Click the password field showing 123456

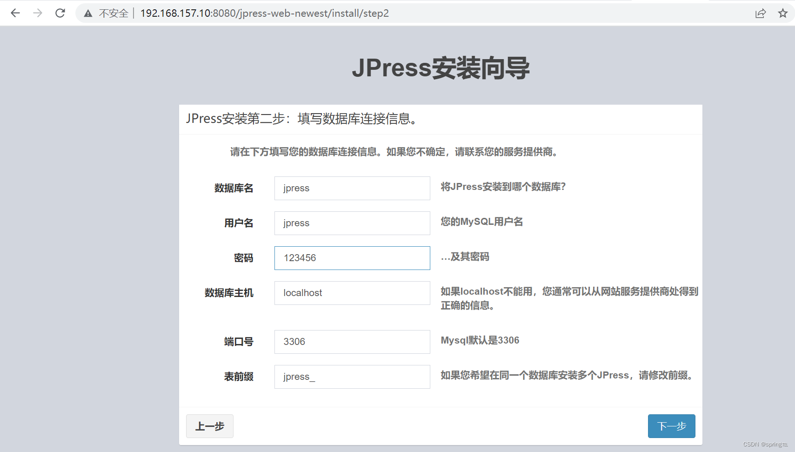tap(352, 258)
